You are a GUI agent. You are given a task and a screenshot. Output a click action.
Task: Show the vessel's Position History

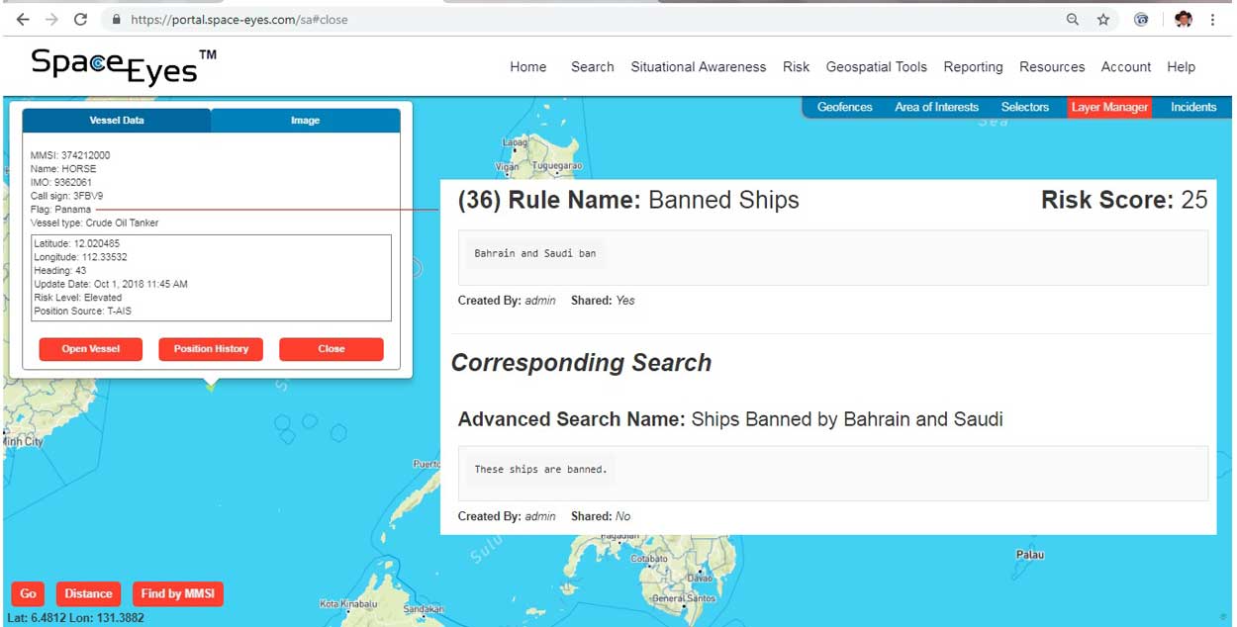tap(211, 349)
